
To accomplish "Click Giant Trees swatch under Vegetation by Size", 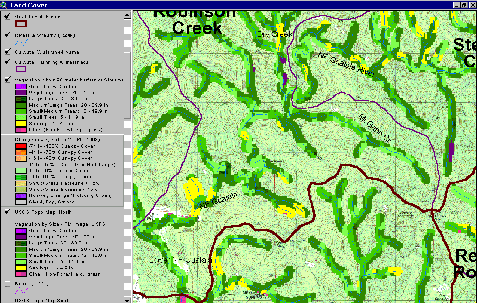I will pos(21,231).
